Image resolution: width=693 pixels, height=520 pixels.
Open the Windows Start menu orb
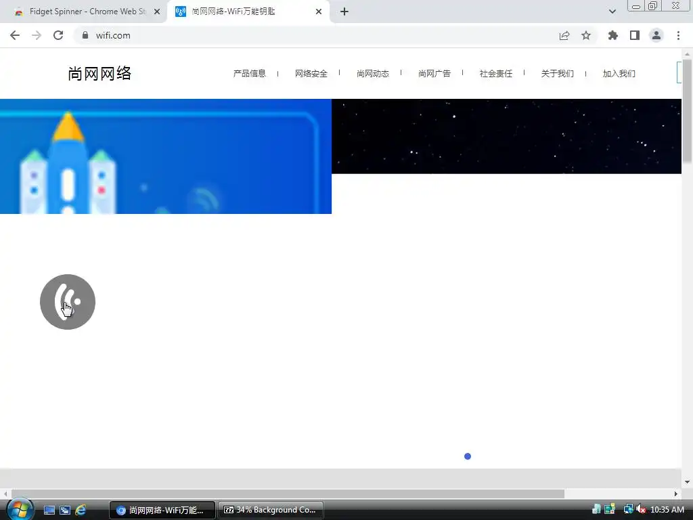[x=20, y=510]
